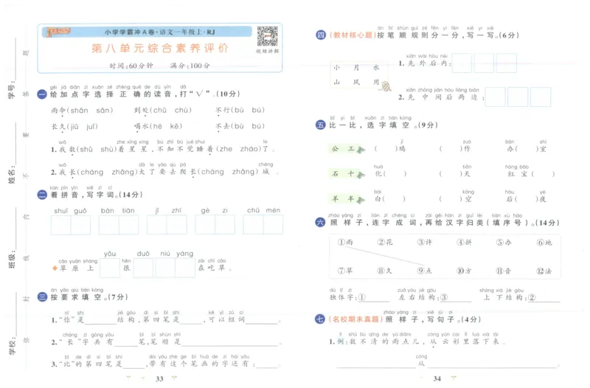Click the page number 33

pyautogui.click(x=159, y=378)
